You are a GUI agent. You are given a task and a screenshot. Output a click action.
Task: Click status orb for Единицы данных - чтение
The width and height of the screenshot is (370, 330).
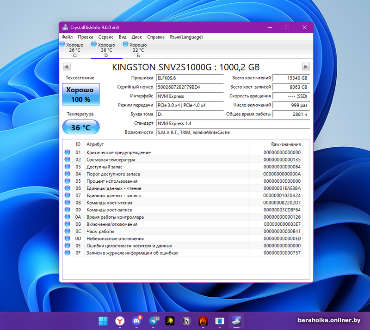click(x=67, y=188)
